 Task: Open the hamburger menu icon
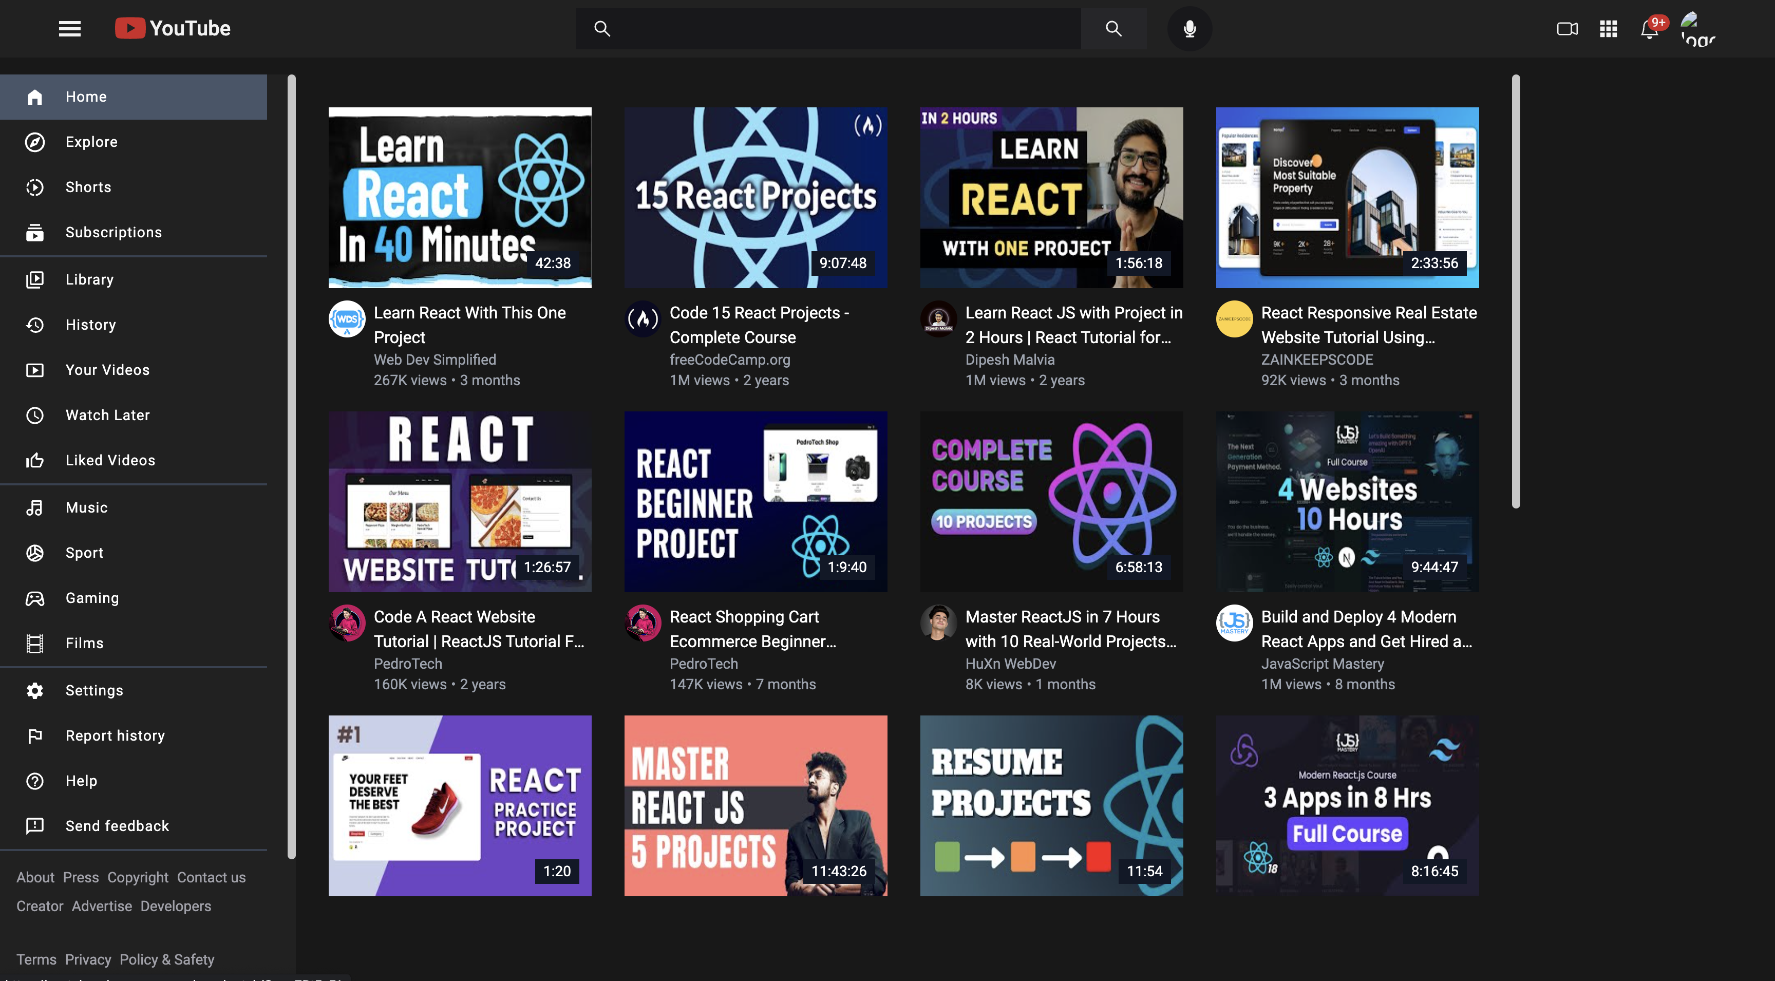click(x=70, y=28)
